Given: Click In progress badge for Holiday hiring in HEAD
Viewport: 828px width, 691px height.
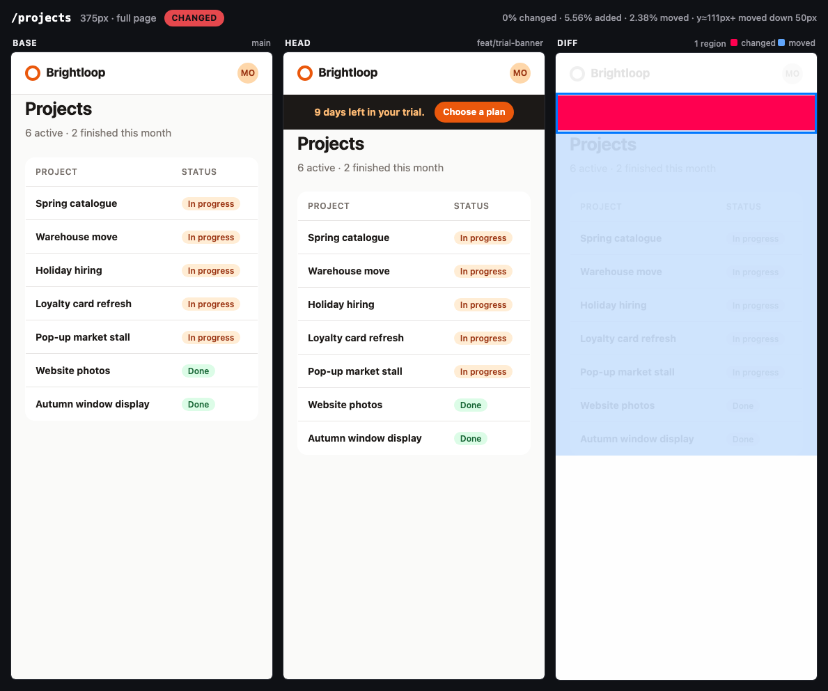Looking at the screenshot, I should 483,305.
